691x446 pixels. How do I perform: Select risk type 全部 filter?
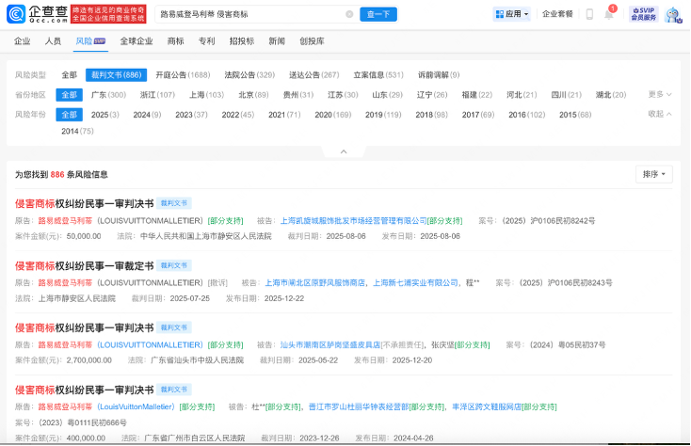69,75
